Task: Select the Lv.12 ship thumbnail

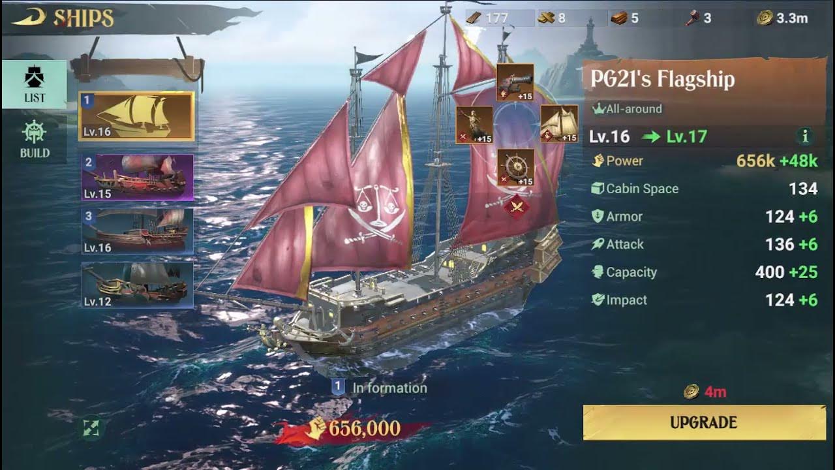Action: (x=137, y=285)
